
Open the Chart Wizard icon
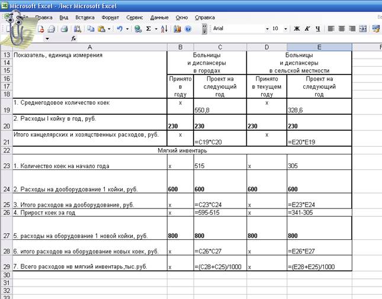pos(177,29)
